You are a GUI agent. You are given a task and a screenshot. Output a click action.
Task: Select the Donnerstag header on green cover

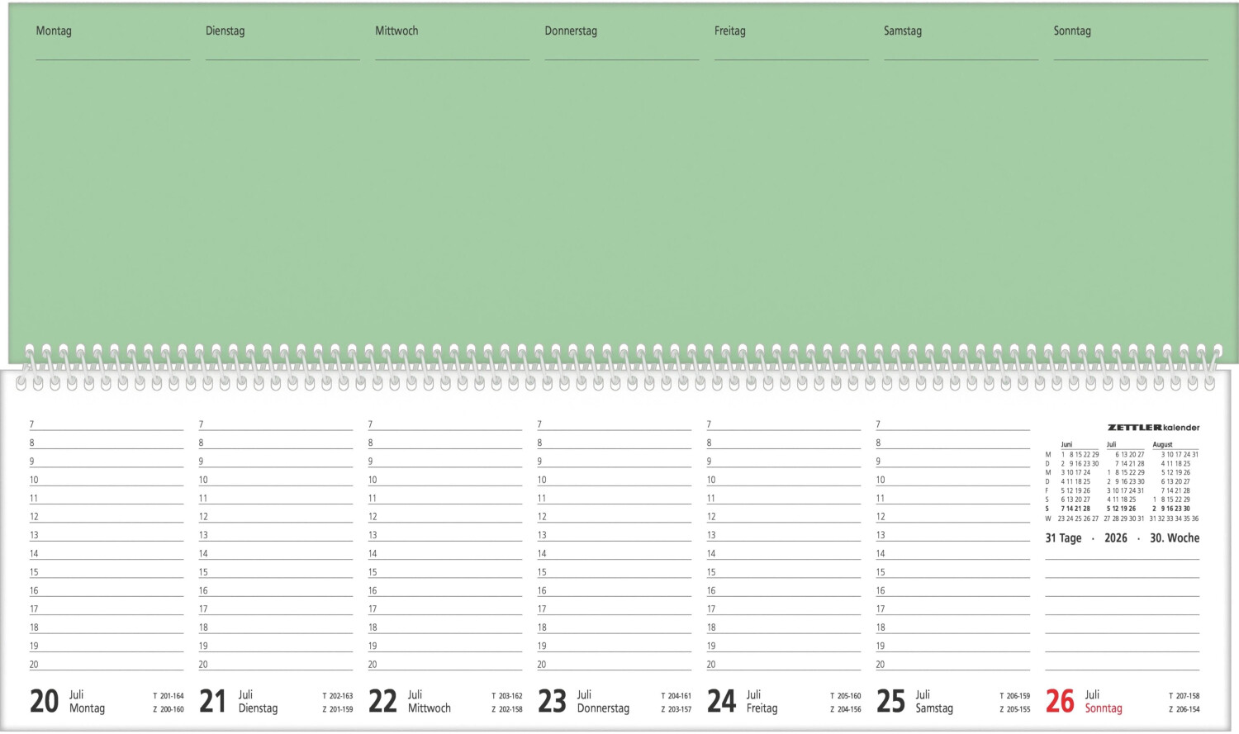pyautogui.click(x=571, y=31)
